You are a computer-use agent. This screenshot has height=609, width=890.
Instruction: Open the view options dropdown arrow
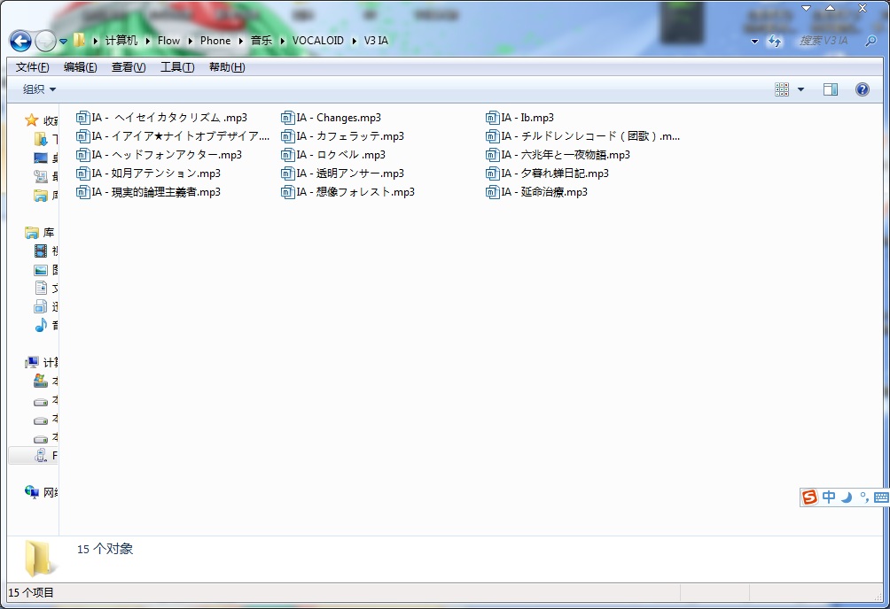pyautogui.click(x=800, y=89)
